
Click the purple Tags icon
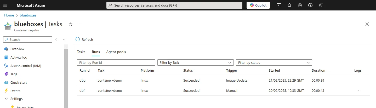point(6,74)
